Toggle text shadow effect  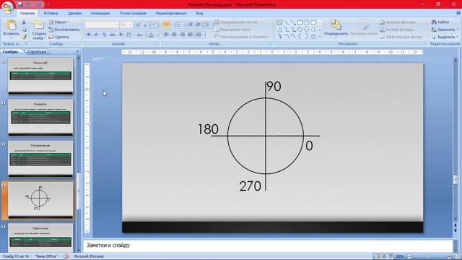[121, 35]
